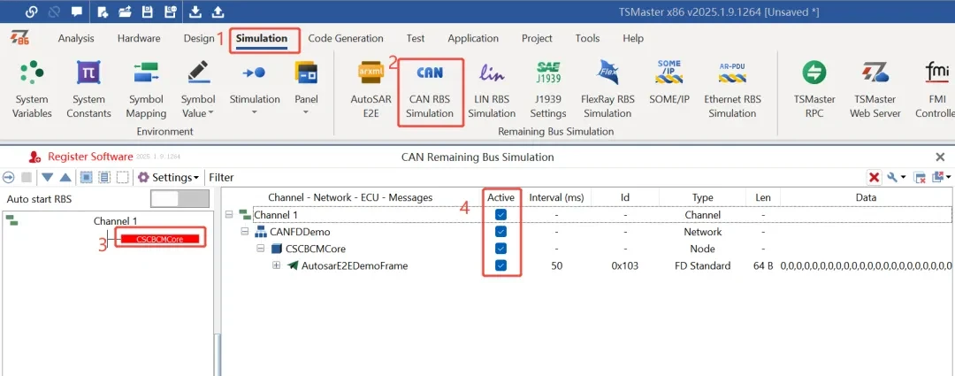
Task: Click the close-window icon beside the wrench
Action: [921, 178]
